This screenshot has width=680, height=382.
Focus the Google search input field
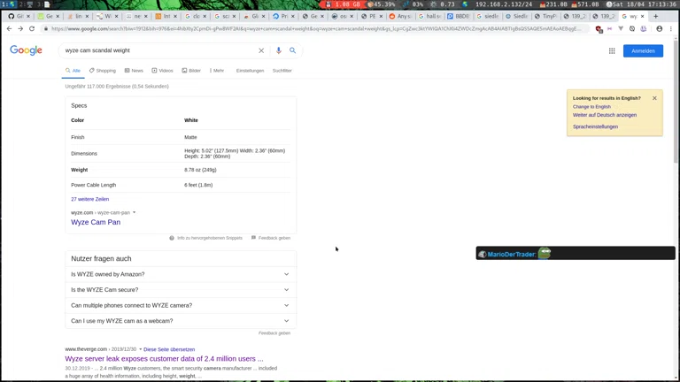[x=159, y=50]
